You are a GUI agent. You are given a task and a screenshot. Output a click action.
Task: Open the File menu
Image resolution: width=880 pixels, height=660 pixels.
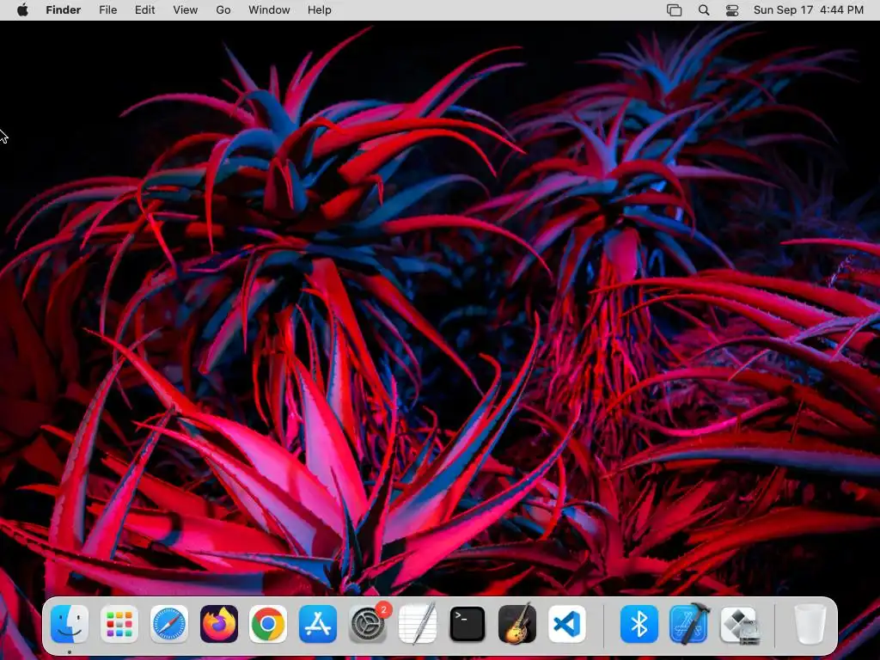pyautogui.click(x=107, y=10)
